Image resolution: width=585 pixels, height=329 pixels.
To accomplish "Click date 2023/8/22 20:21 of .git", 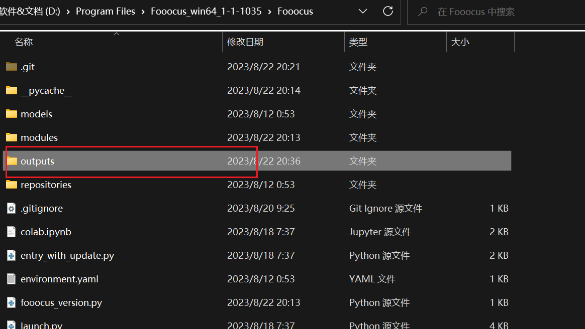I will (263, 67).
